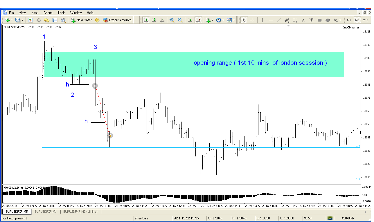Select the Trendline drawing tool
Viewport: 374px width, 222px height.
tap(279, 20)
